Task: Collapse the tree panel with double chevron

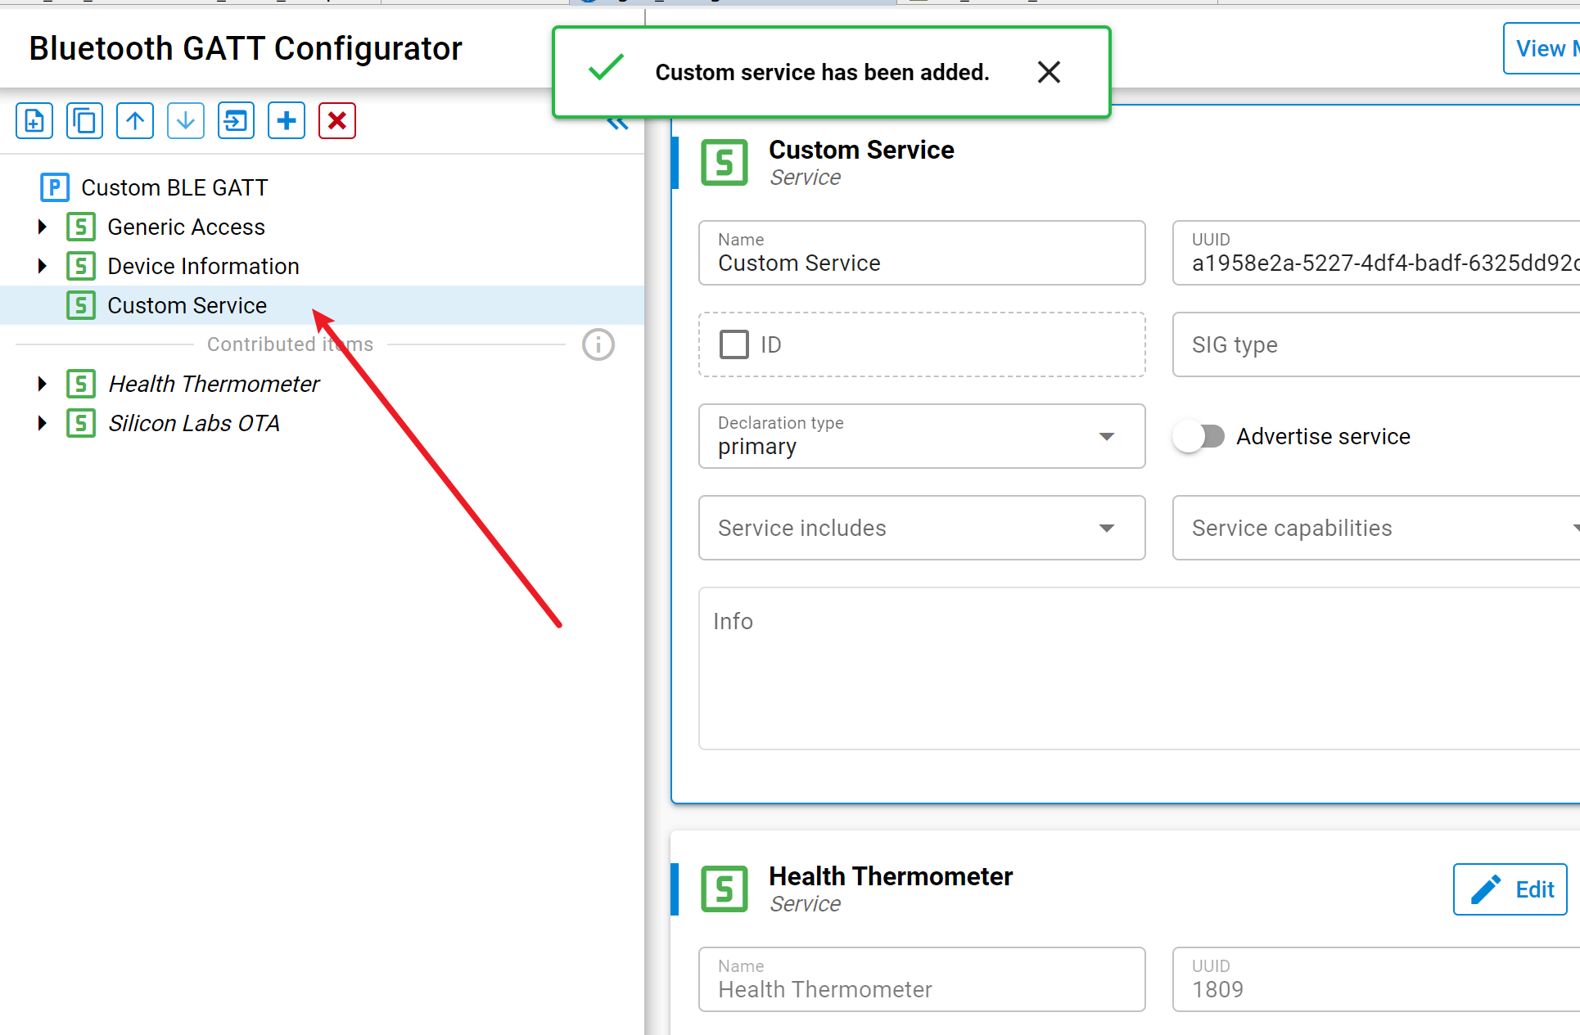Action: (x=617, y=124)
